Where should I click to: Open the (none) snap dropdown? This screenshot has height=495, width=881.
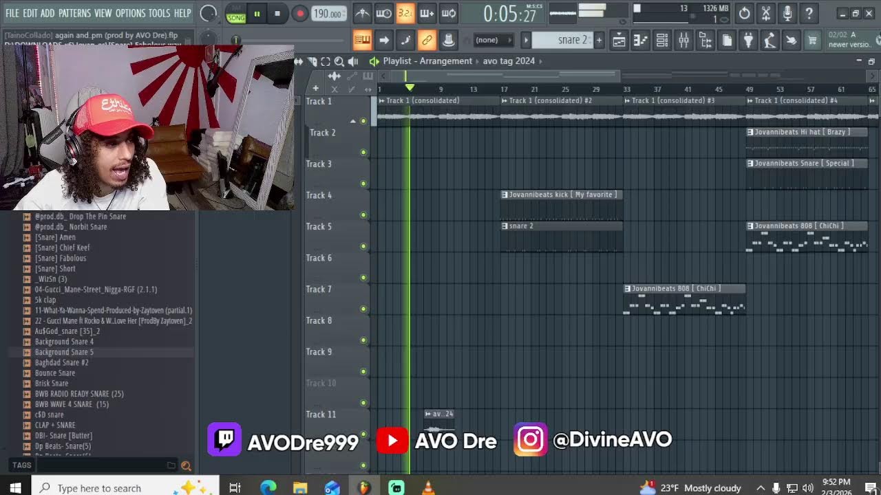[494, 40]
